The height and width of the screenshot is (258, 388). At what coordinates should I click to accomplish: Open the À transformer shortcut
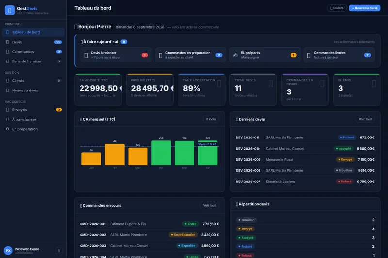click(33, 119)
